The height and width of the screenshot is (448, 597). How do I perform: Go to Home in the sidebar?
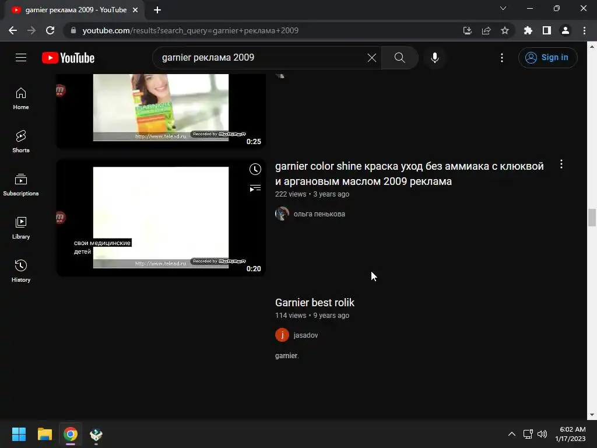tap(21, 99)
